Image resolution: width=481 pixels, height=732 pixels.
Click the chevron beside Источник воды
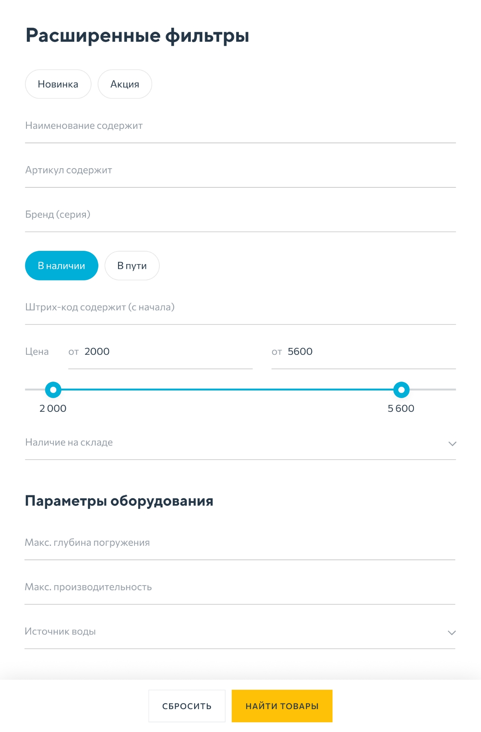point(452,633)
